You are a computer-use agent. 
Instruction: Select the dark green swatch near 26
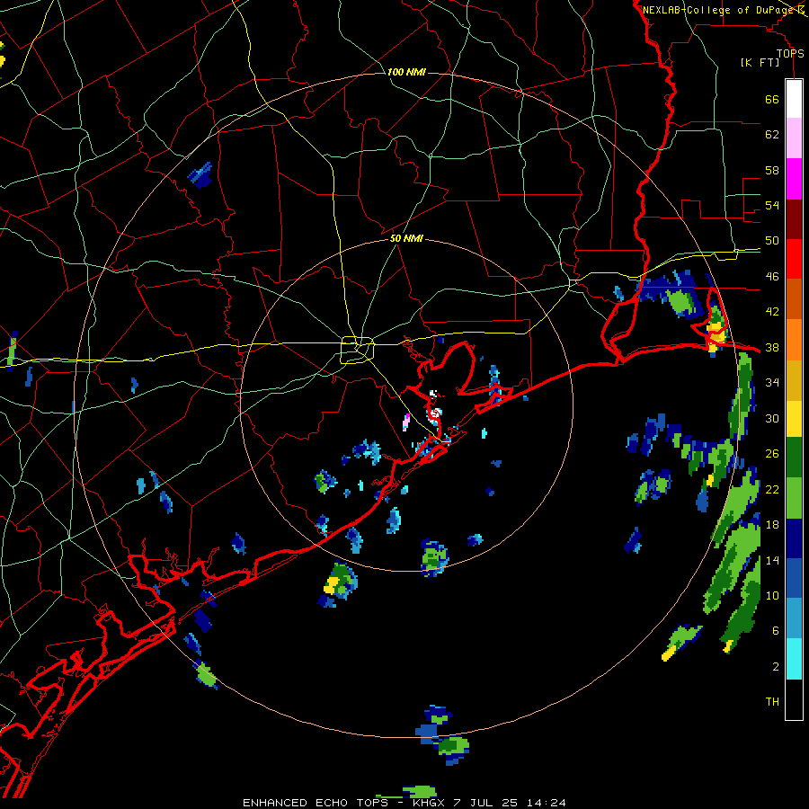(x=794, y=458)
